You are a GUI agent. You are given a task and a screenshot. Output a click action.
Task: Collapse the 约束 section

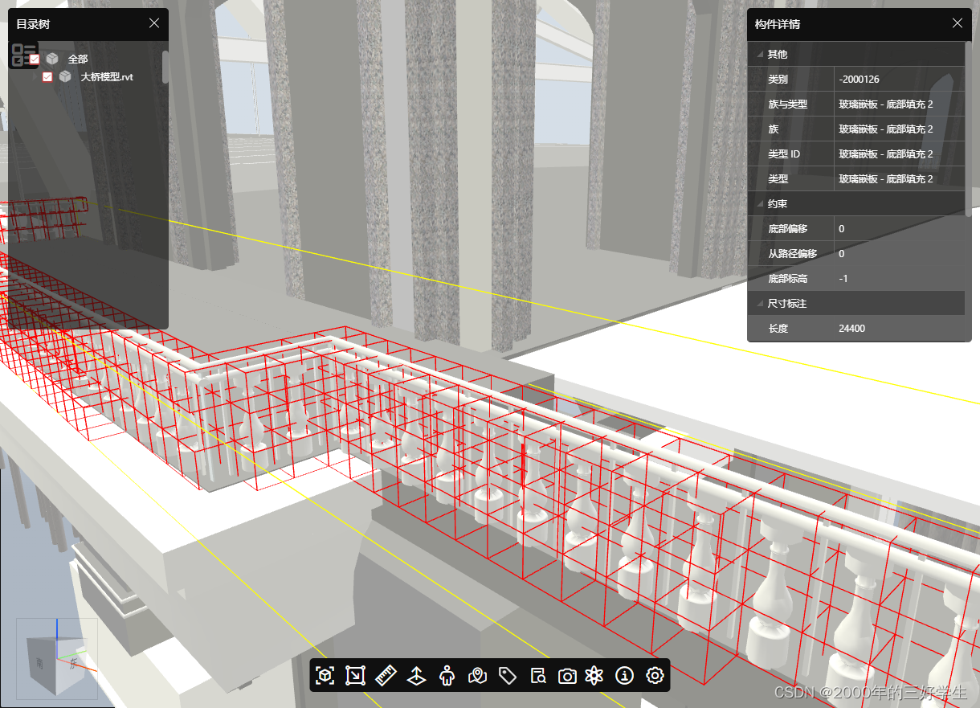tap(760, 203)
